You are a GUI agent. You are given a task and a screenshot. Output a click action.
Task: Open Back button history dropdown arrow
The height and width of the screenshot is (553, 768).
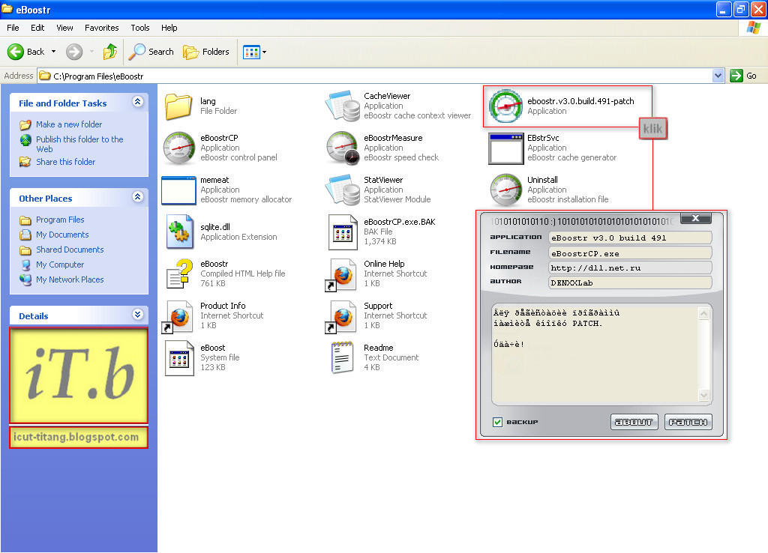point(53,52)
